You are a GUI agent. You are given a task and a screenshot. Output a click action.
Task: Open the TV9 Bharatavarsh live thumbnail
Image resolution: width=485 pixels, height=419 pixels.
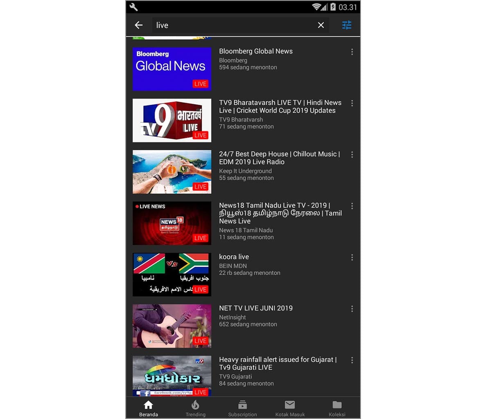click(172, 120)
